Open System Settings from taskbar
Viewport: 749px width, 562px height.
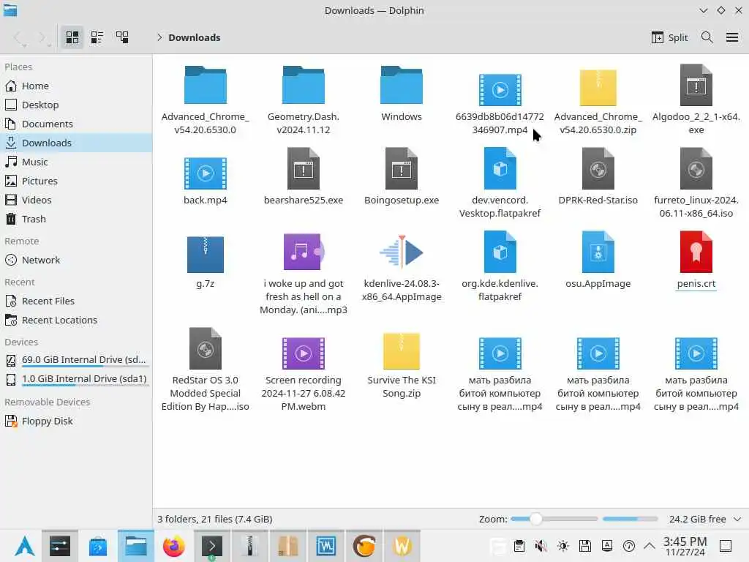(x=60, y=546)
